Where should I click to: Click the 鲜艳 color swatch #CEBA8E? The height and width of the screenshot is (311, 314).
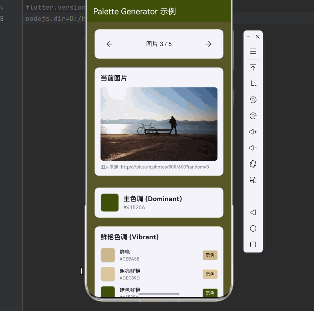tap(108, 255)
